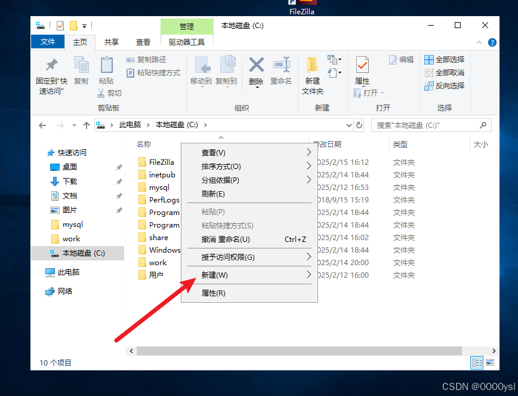Image resolution: width=518 pixels, height=396 pixels.
Task: Open 授予访问权限(G) submenu
Action: click(x=249, y=257)
